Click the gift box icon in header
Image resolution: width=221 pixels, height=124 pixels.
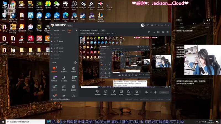point(149,32)
